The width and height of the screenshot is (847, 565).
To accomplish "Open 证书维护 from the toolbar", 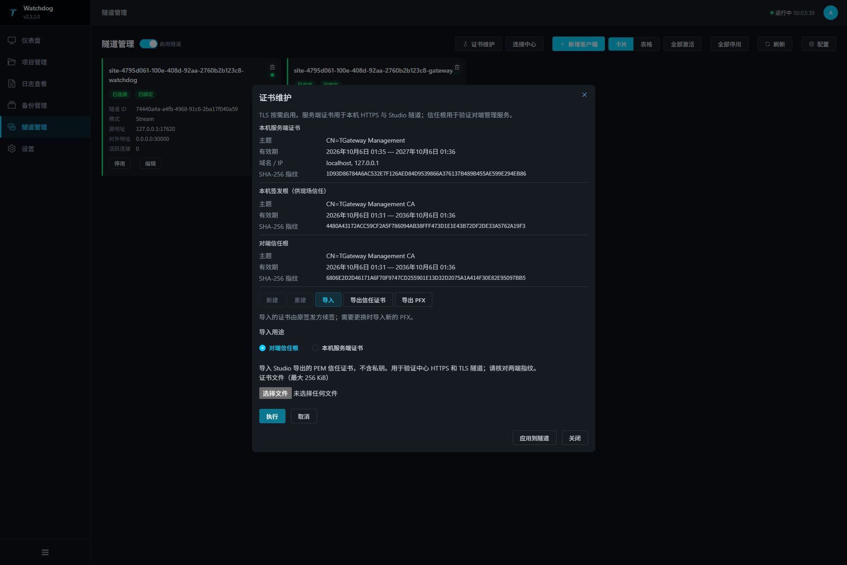I will [x=479, y=44].
